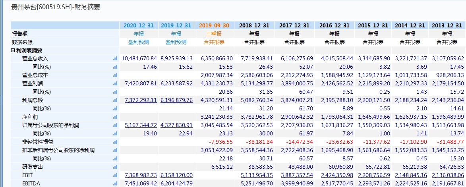This screenshot has height=187, width=466.
Task: Select the orange 合并报表 cell under 2019-09-30
Action: (x=214, y=42)
